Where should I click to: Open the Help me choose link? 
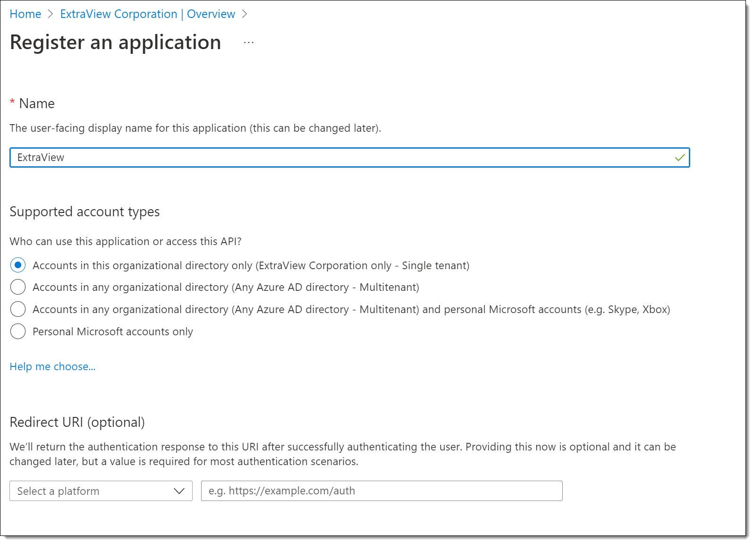click(x=52, y=366)
